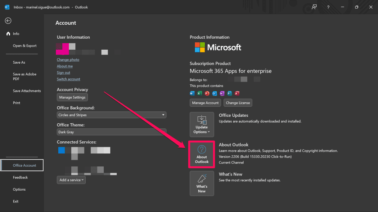This screenshot has height=212, width=378.
Task: Click the Change License button
Action: tap(238, 103)
